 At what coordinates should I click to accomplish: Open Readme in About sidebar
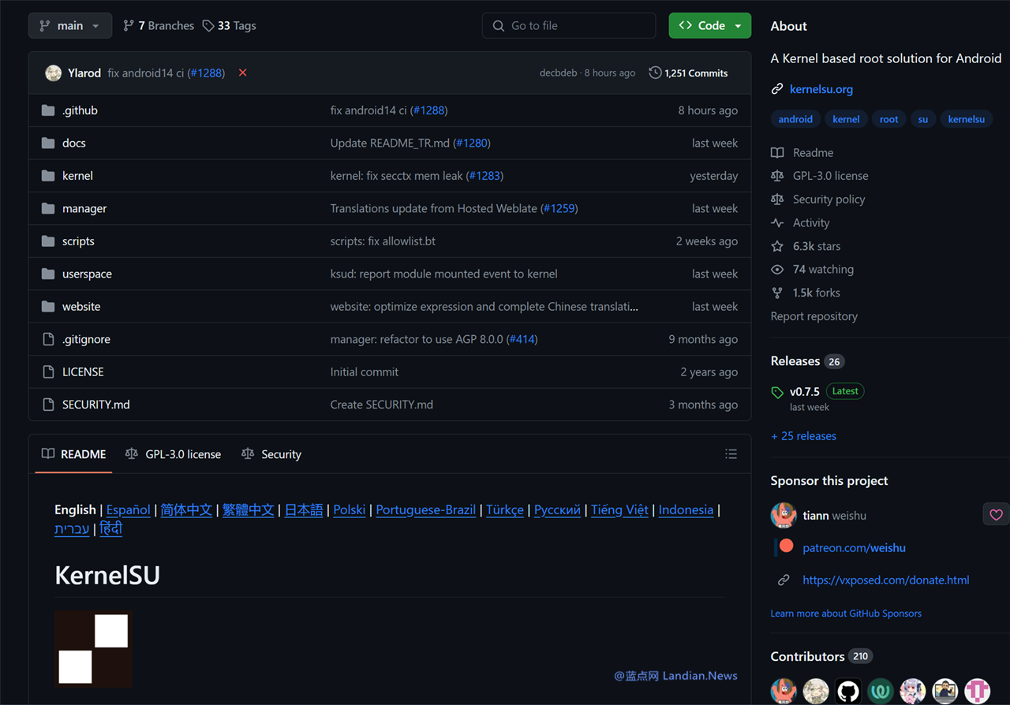point(802,152)
